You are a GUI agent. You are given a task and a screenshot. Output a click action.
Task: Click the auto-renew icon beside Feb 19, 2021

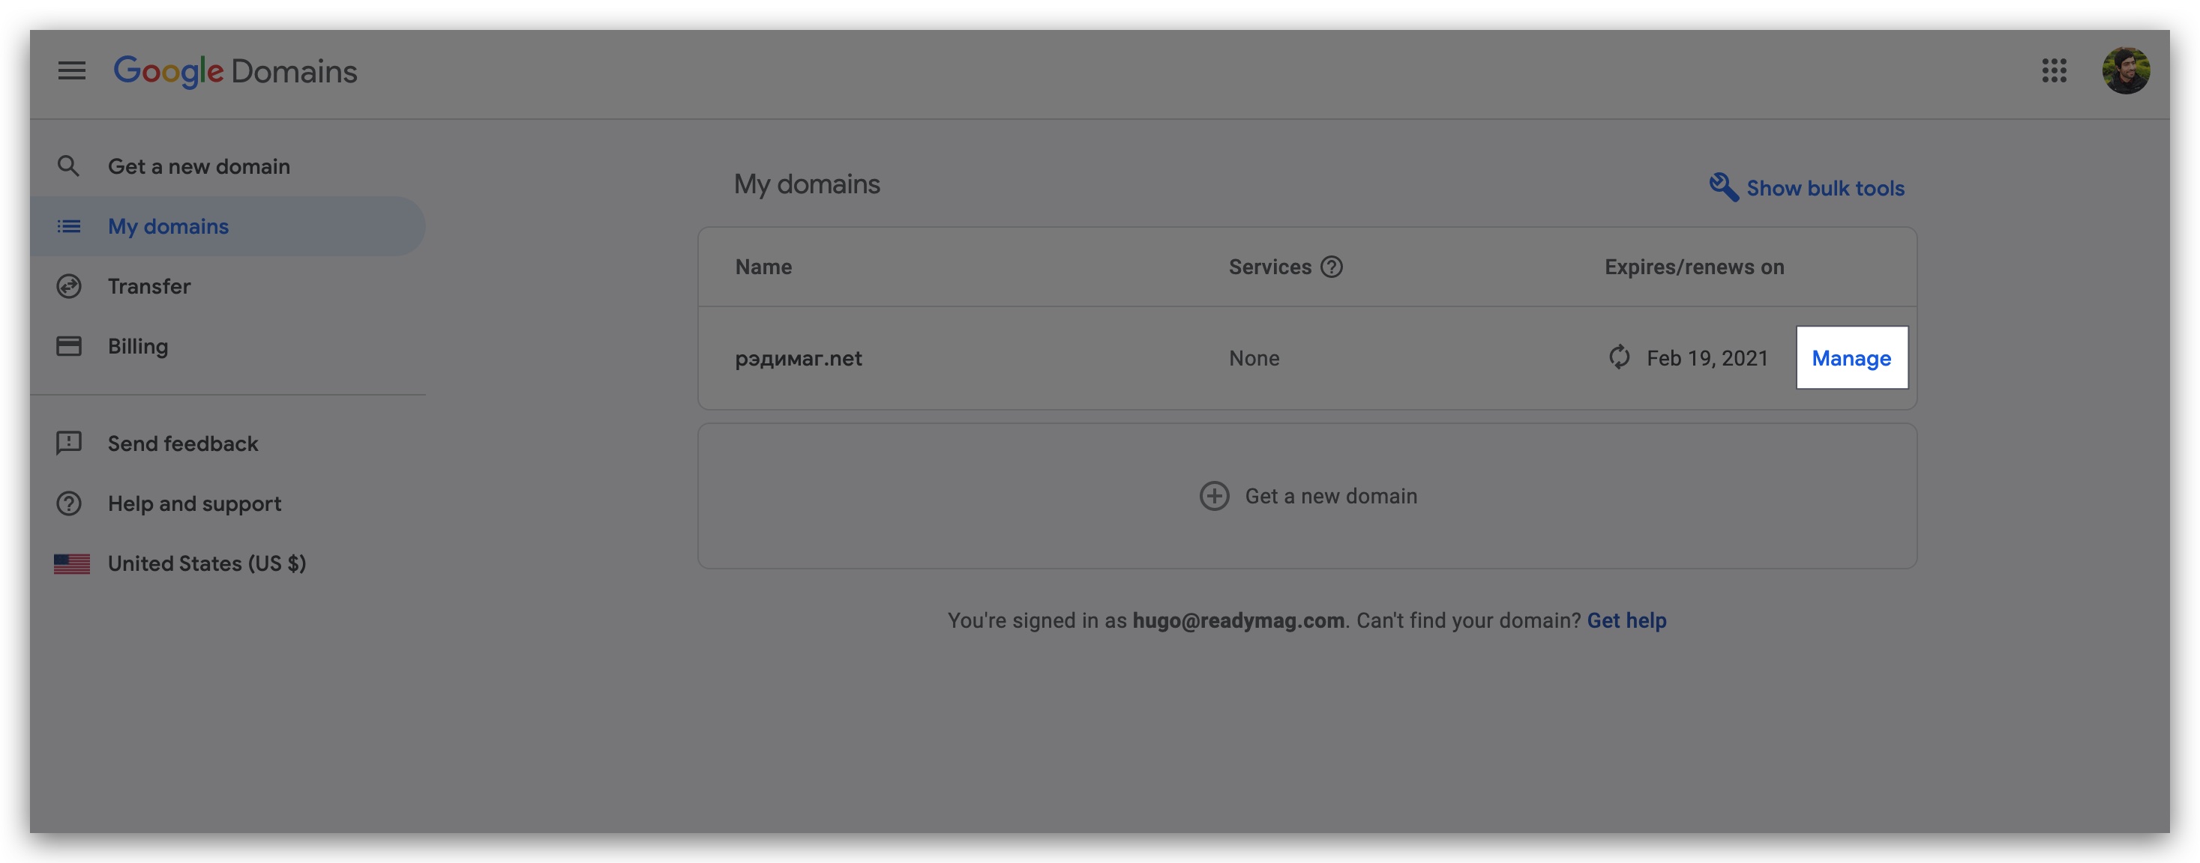1619,359
